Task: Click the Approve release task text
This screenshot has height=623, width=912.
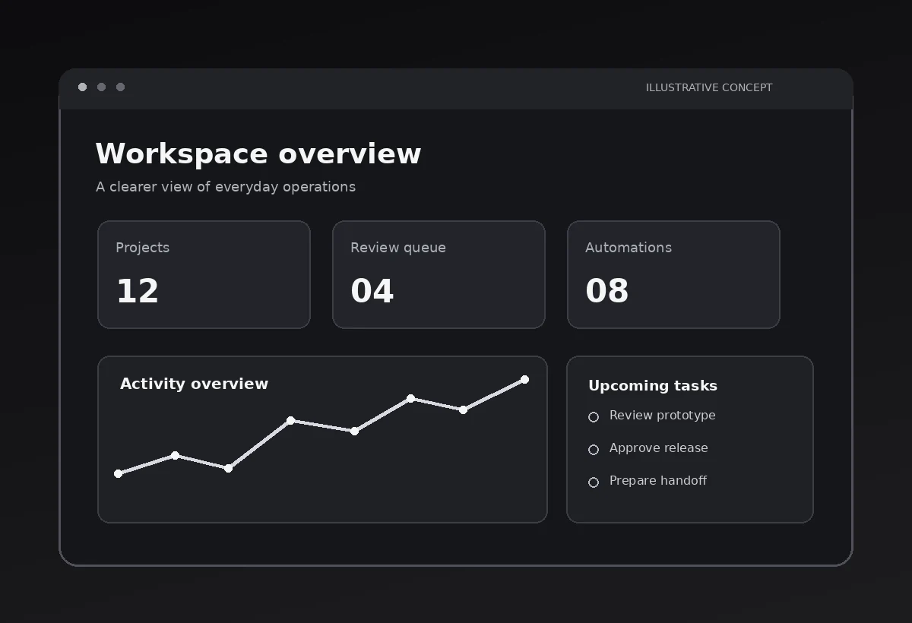Action: (x=658, y=448)
